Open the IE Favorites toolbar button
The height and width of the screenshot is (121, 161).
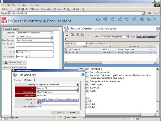pyautogui.click(x=46, y=9)
